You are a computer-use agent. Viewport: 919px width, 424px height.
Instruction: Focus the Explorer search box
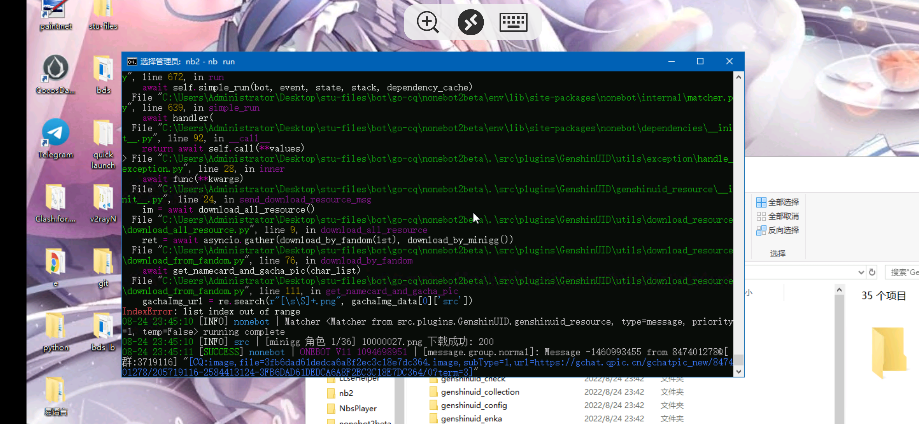tap(902, 272)
